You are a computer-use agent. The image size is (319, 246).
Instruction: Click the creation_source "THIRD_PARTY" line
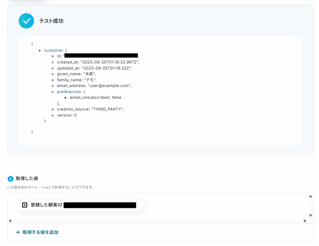click(x=90, y=109)
